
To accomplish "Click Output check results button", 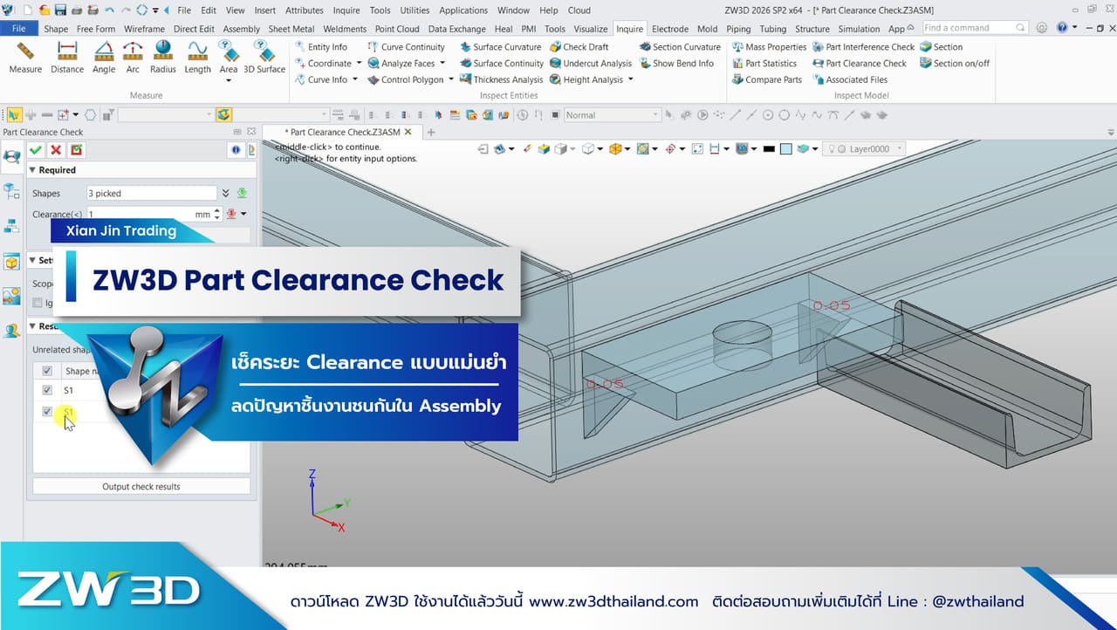I will point(141,487).
